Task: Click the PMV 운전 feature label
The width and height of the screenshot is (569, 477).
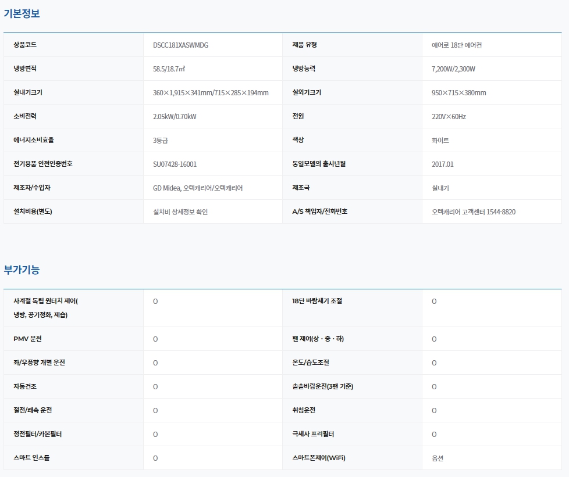Action: [27, 339]
